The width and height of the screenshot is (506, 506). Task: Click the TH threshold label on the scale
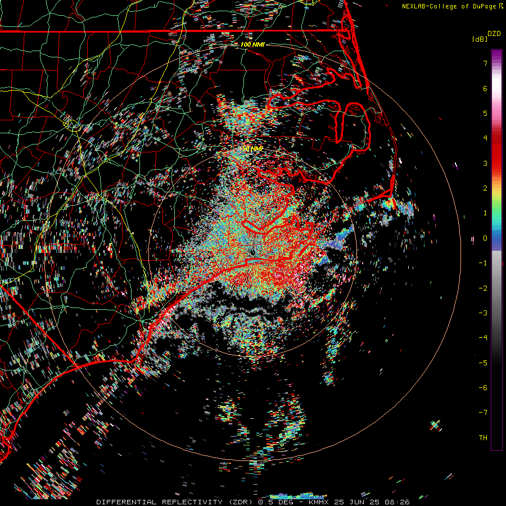point(483,438)
